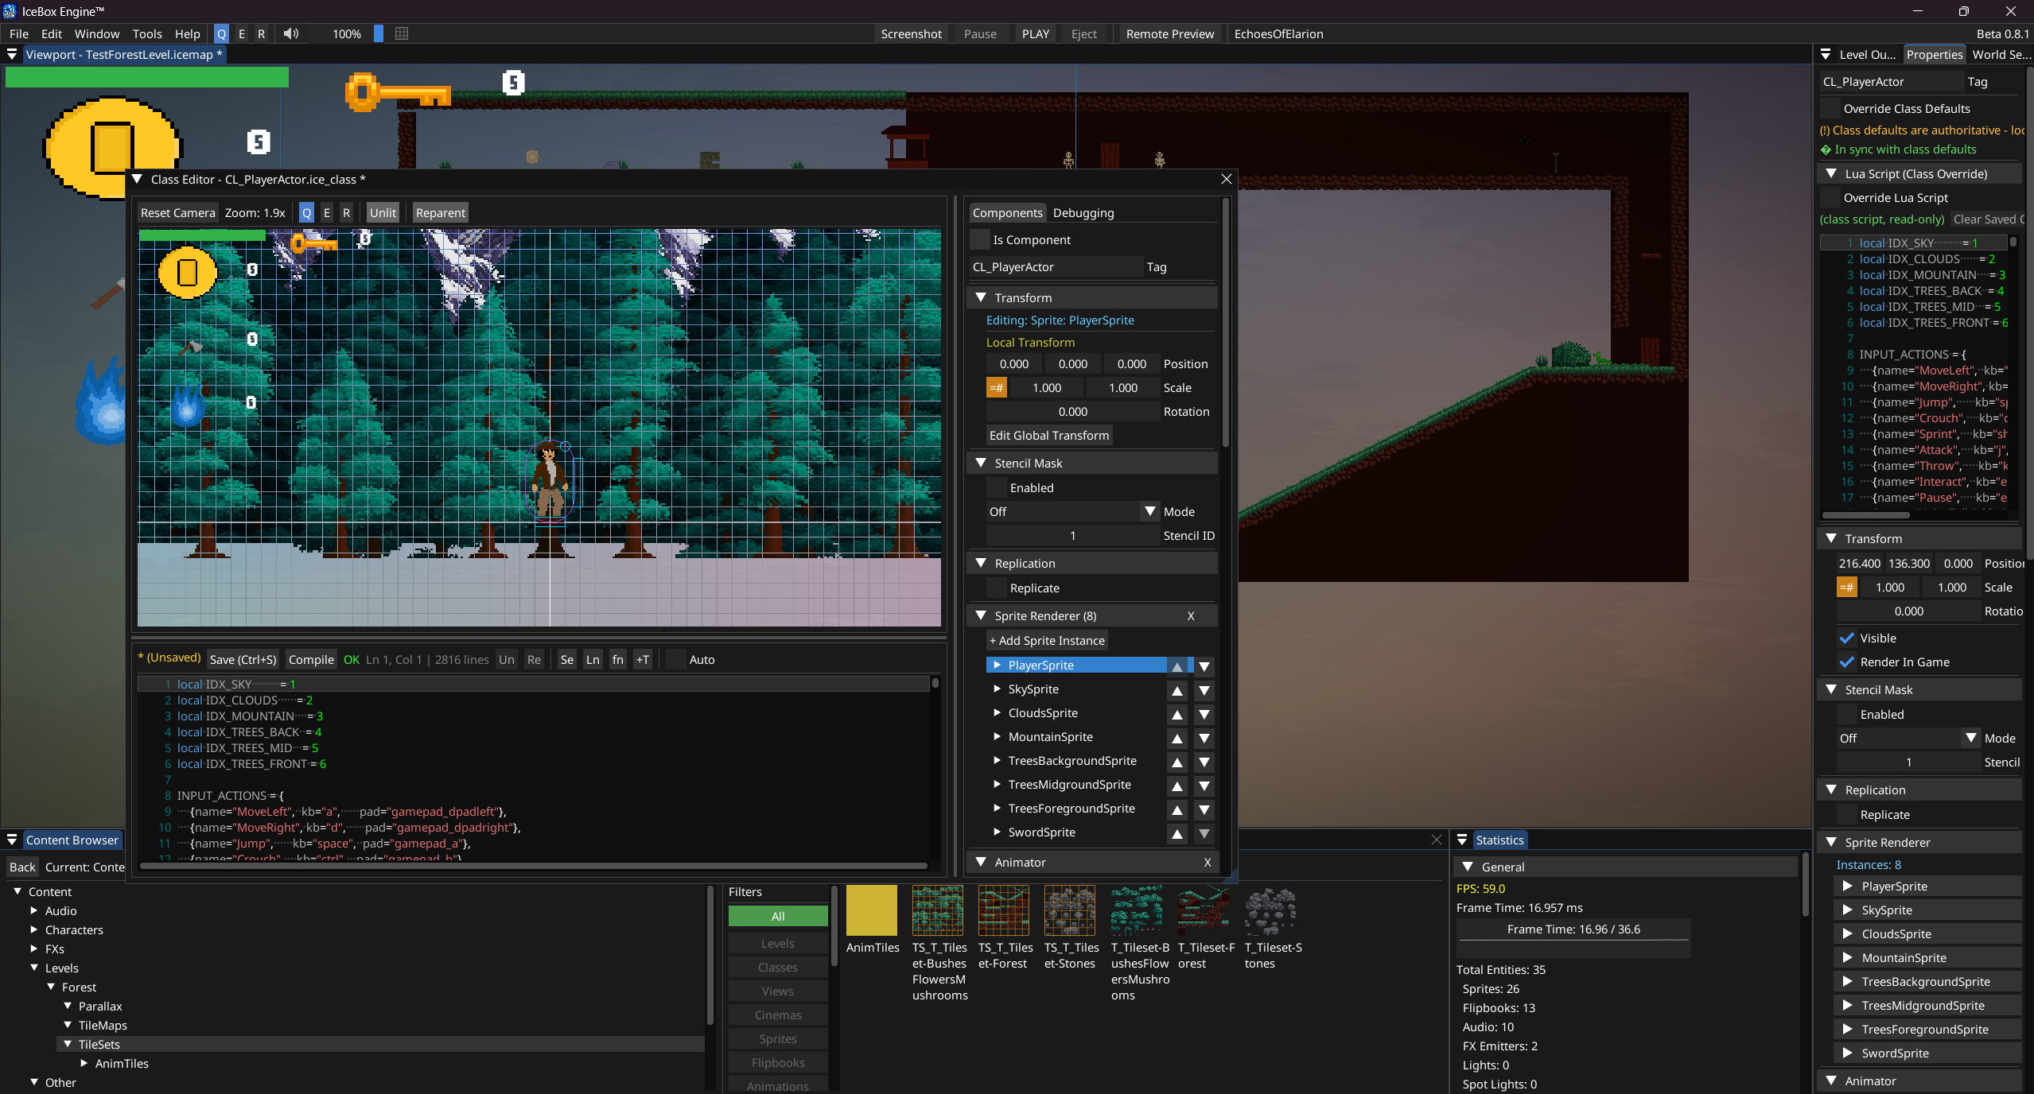Toggle the Is Component checkbox
2034x1094 pixels.
point(980,240)
